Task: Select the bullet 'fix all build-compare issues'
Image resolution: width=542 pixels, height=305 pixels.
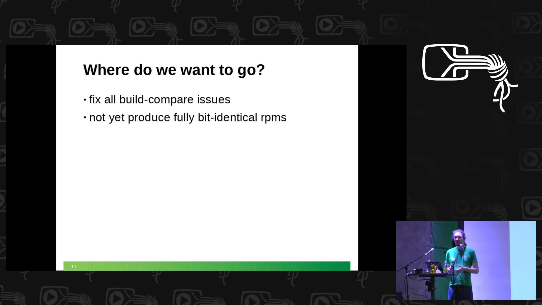Action: (159, 99)
